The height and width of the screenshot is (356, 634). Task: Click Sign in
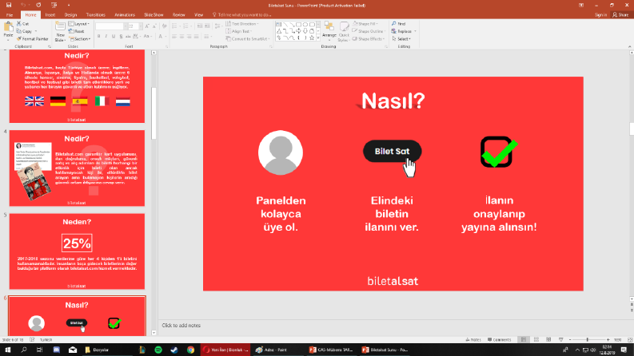click(x=600, y=15)
